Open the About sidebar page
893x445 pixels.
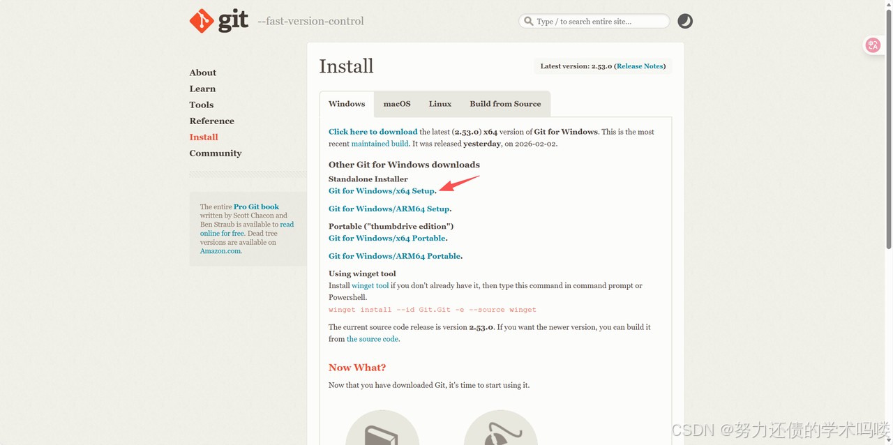(203, 73)
